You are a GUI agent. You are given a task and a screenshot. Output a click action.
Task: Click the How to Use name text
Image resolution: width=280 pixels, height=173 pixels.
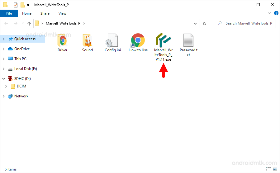pyautogui.click(x=138, y=50)
